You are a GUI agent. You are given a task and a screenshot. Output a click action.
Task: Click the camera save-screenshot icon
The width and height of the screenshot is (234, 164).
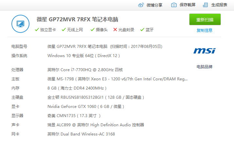pyautogui.click(x=174, y=5)
